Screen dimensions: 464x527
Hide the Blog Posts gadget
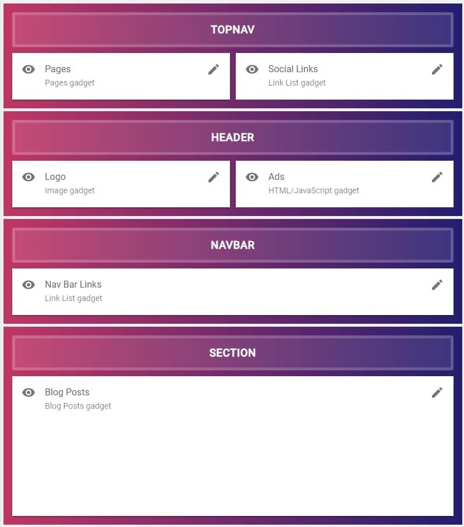pos(29,392)
